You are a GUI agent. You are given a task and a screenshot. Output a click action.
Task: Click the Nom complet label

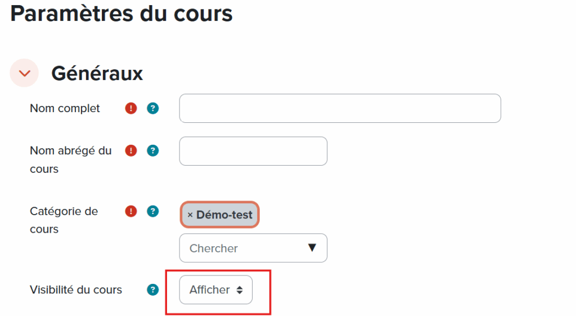click(65, 108)
